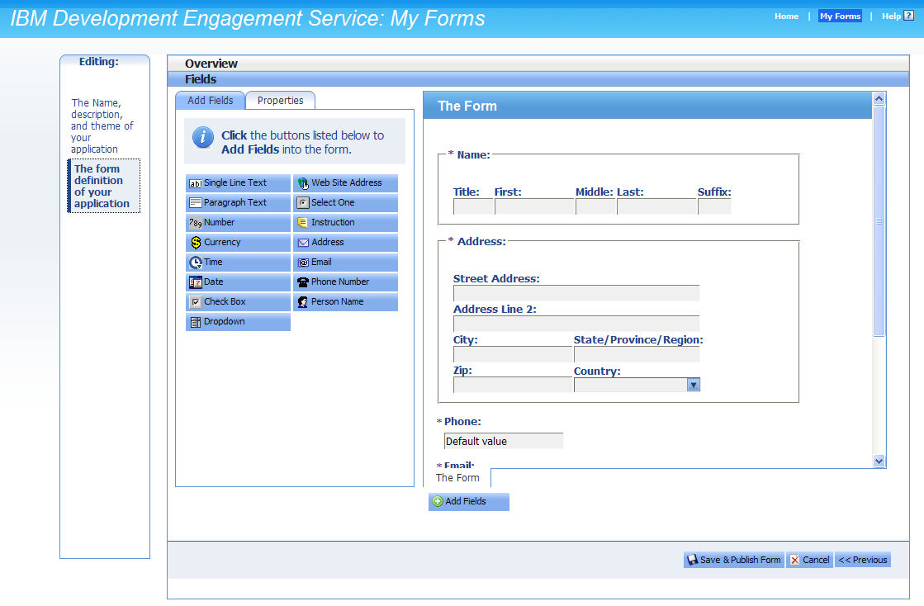
Task: Click the Single Line Text field icon
Action: coord(195,183)
